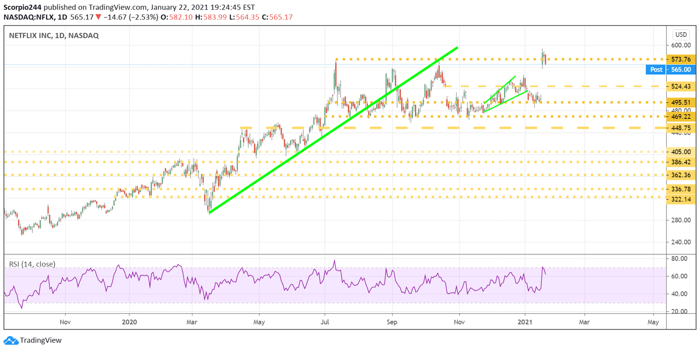Click the Post market label

[x=656, y=69]
